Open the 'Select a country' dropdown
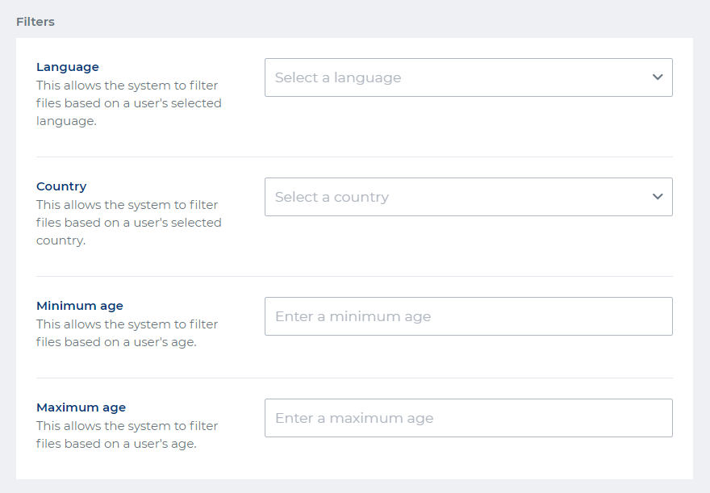 point(468,197)
